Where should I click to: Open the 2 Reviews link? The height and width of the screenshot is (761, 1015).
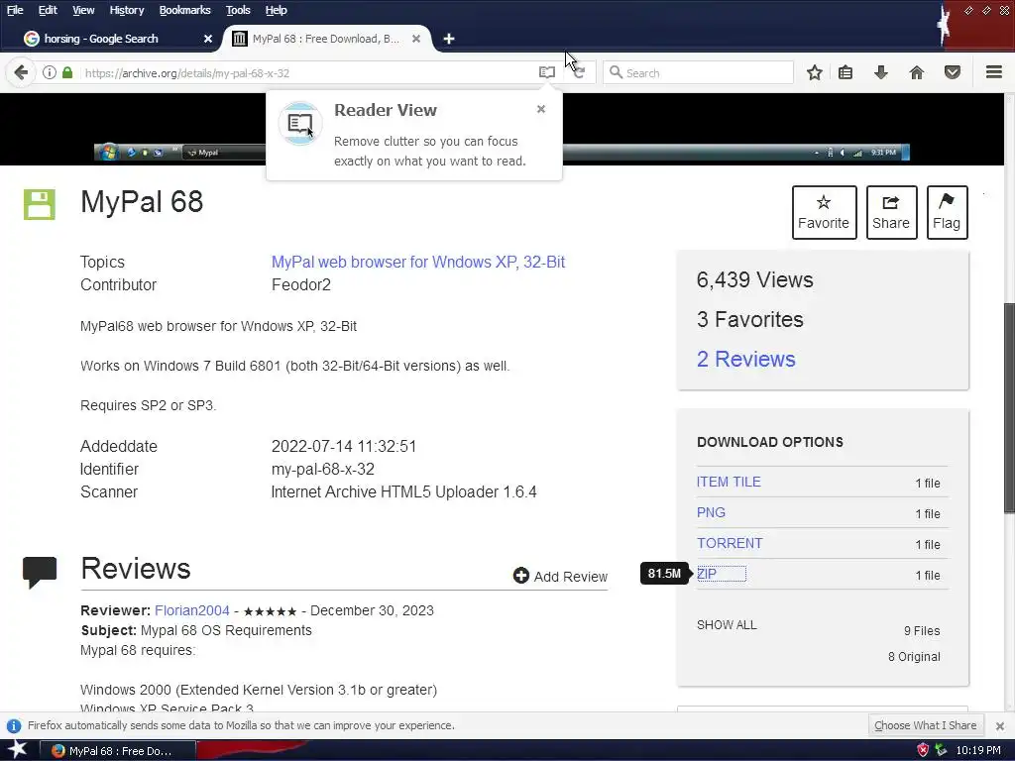coord(745,359)
